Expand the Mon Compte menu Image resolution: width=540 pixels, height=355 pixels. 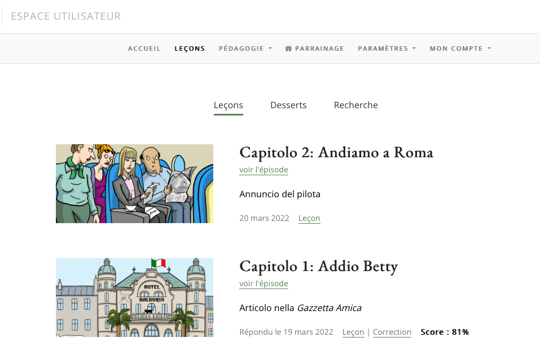(x=460, y=48)
